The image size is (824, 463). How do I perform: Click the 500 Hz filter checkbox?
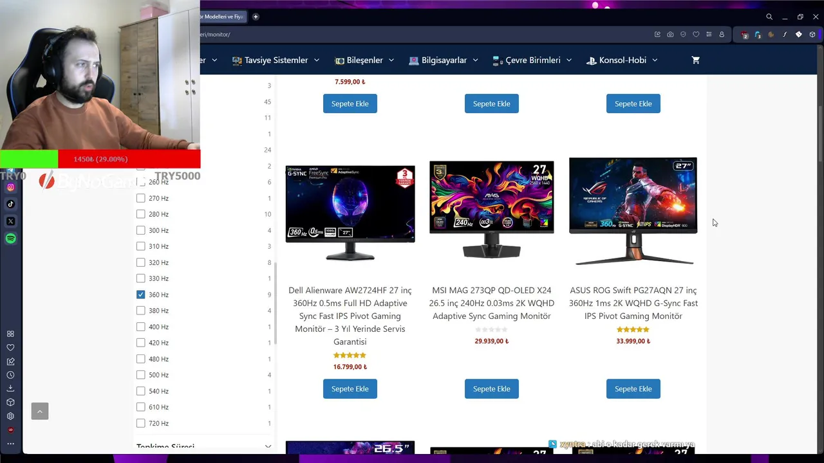tap(140, 375)
